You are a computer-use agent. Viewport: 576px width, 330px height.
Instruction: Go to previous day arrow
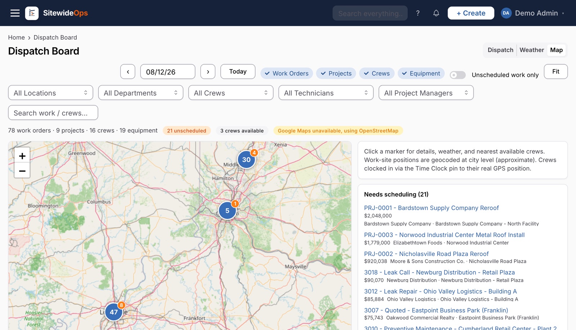(128, 72)
